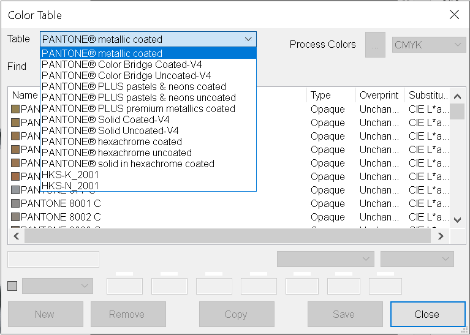The image size is (470, 335).
Task: Click the horizontal scroll right arrow
Action: pyautogui.click(x=441, y=236)
